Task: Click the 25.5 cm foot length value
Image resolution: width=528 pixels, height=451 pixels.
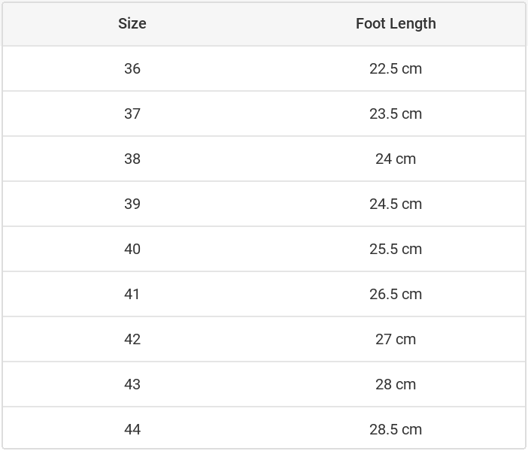Action: pyautogui.click(x=396, y=249)
